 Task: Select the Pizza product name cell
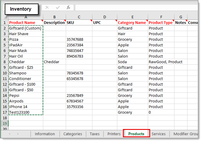[26, 40]
